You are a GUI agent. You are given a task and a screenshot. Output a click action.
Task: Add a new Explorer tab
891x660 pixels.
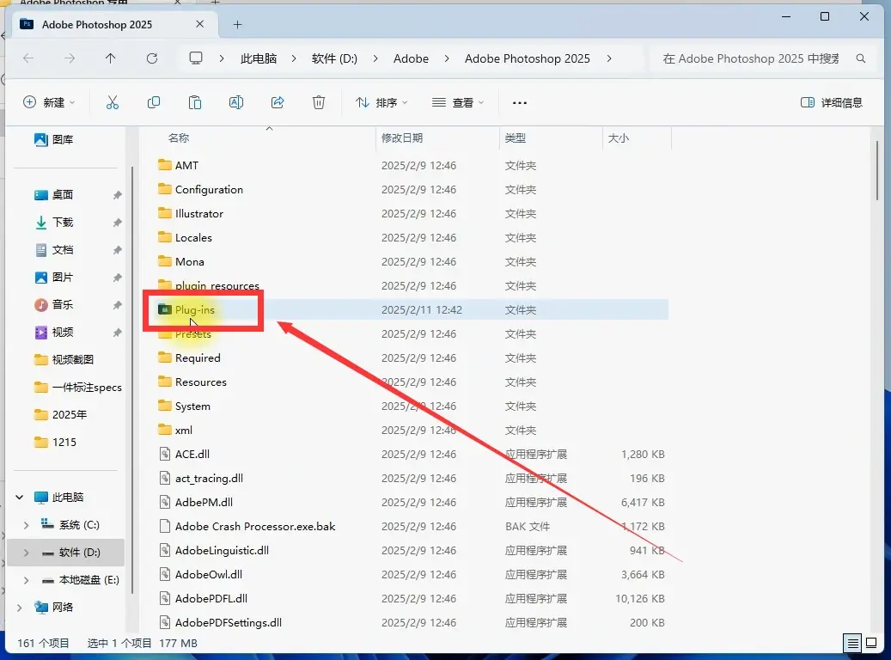pos(237,25)
